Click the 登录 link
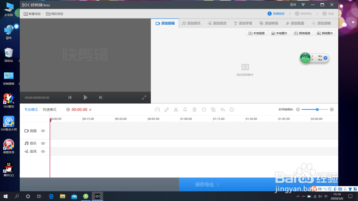 [293, 5]
